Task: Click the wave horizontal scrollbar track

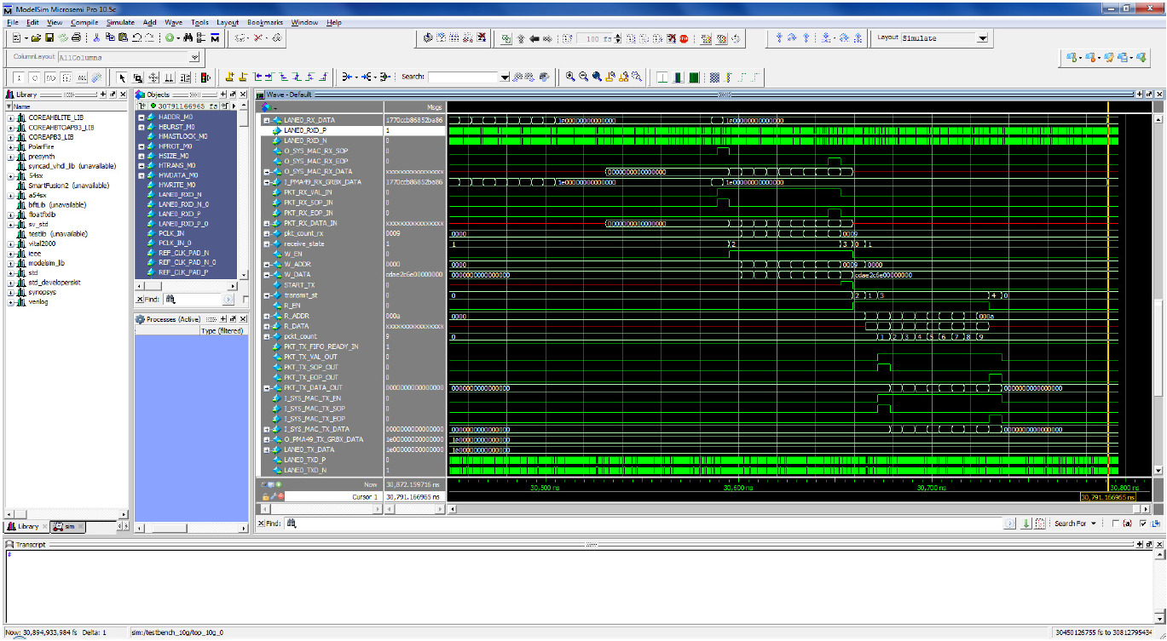Action: pyautogui.click(x=767, y=509)
